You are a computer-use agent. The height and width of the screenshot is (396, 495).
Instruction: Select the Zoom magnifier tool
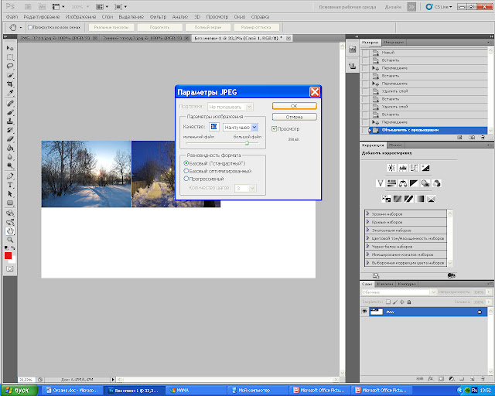tap(10, 240)
